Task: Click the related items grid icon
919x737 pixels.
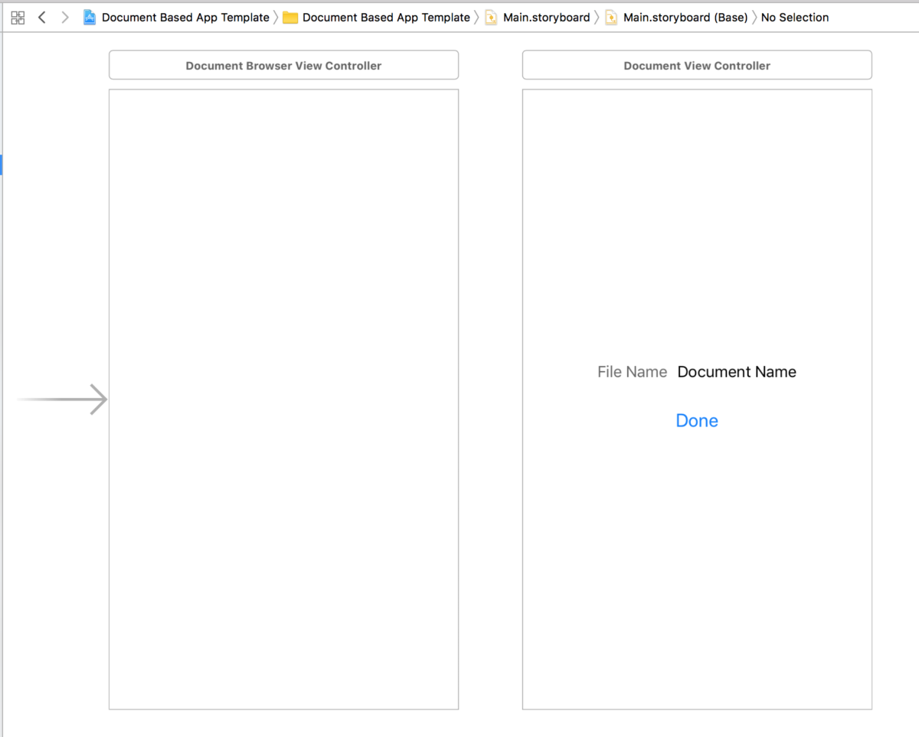Action: click(17, 17)
